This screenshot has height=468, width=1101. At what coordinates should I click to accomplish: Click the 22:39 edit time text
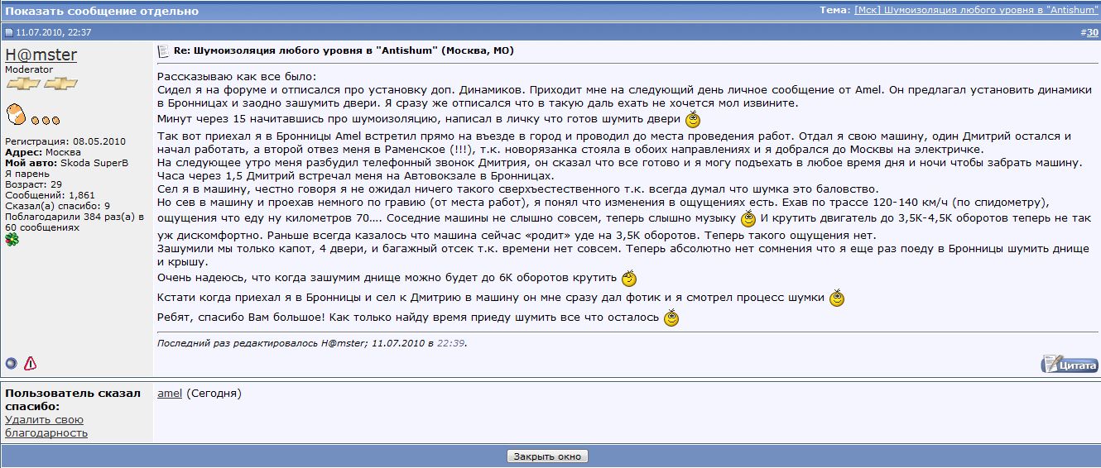click(x=450, y=342)
